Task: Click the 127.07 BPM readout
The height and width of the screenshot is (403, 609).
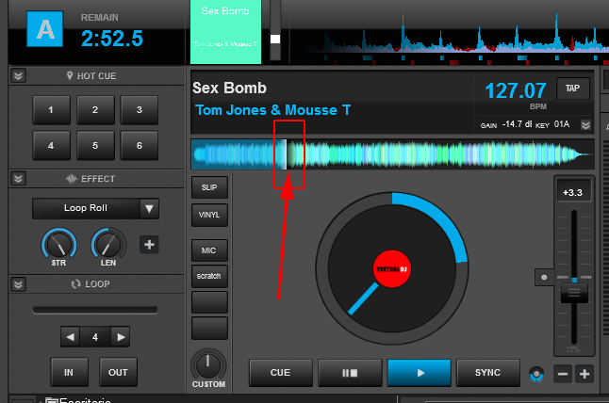Action: click(516, 90)
